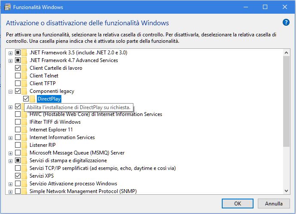
Task: Uncheck the DirectPlay checkbox
Action: click(x=26, y=99)
